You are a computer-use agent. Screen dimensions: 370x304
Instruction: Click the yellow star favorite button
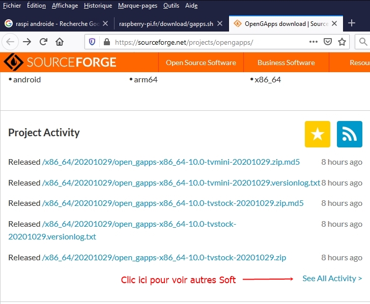click(x=318, y=134)
